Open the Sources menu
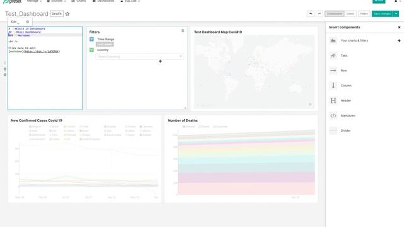Viewport: 404px width, 227px height. [x=56, y=1]
